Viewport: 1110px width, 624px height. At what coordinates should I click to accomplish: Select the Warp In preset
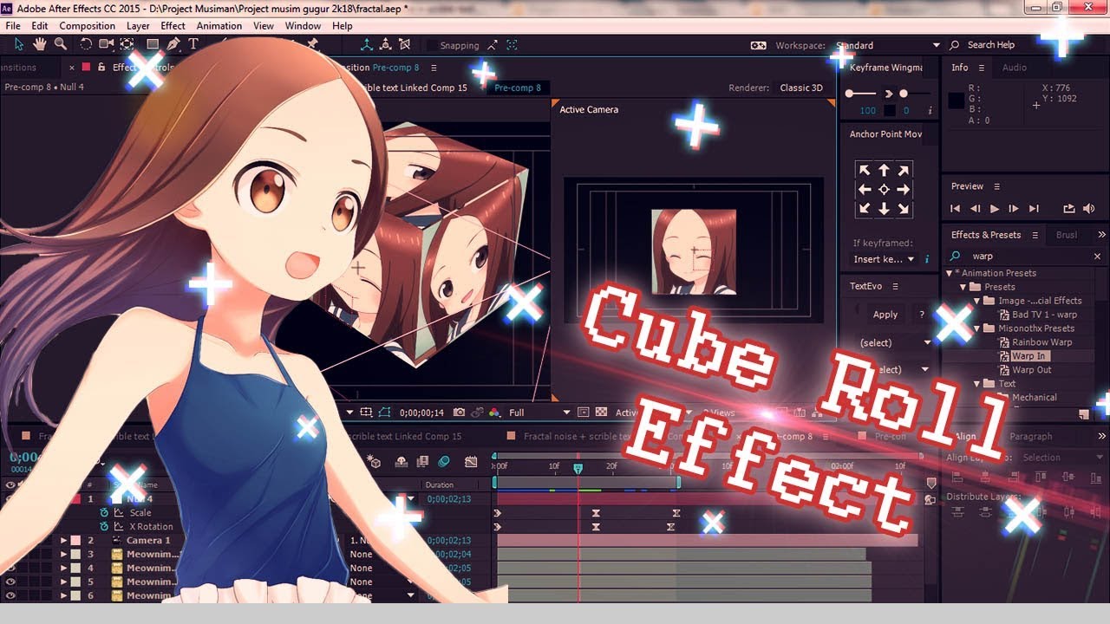point(1028,356)
